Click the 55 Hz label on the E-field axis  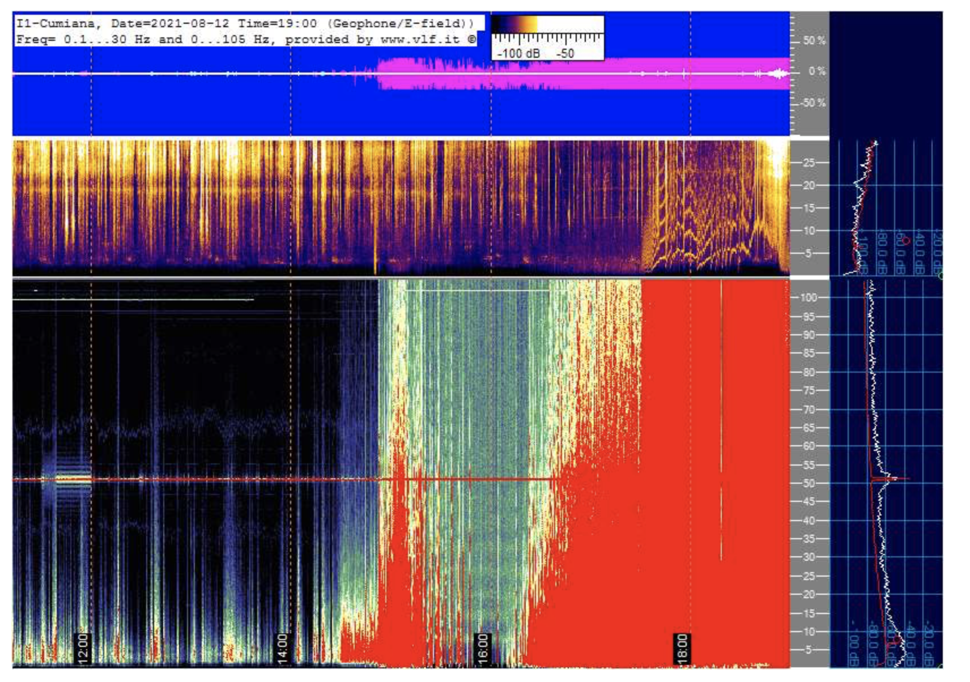point(809,465)
